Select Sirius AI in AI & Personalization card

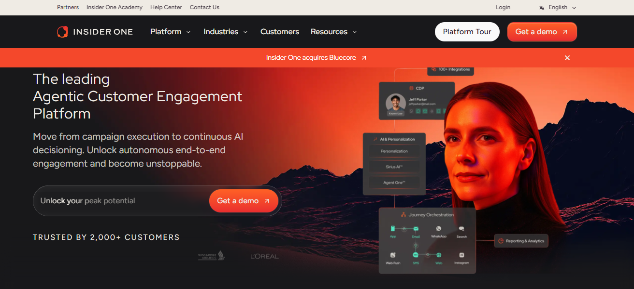pyautogui.click(x=394, y=167)
